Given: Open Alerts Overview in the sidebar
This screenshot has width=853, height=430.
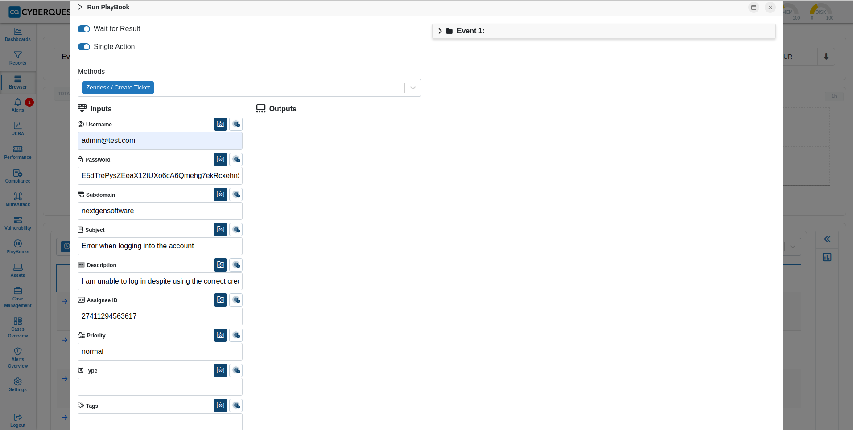Looking at the screenshot, I should [x=18, y=358].
